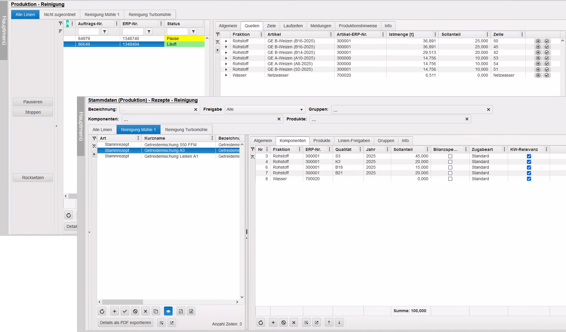This screenshot has height=332, width=566.
Task: Move the selected component down
Action: pyautogui.click(x=340, y=323)
